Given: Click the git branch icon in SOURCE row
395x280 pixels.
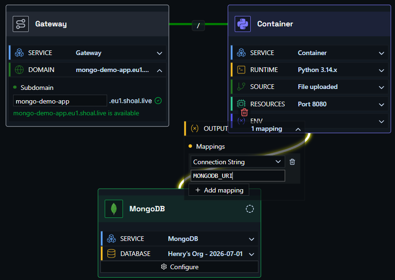Looking at the screenshot, I should 241,87.
